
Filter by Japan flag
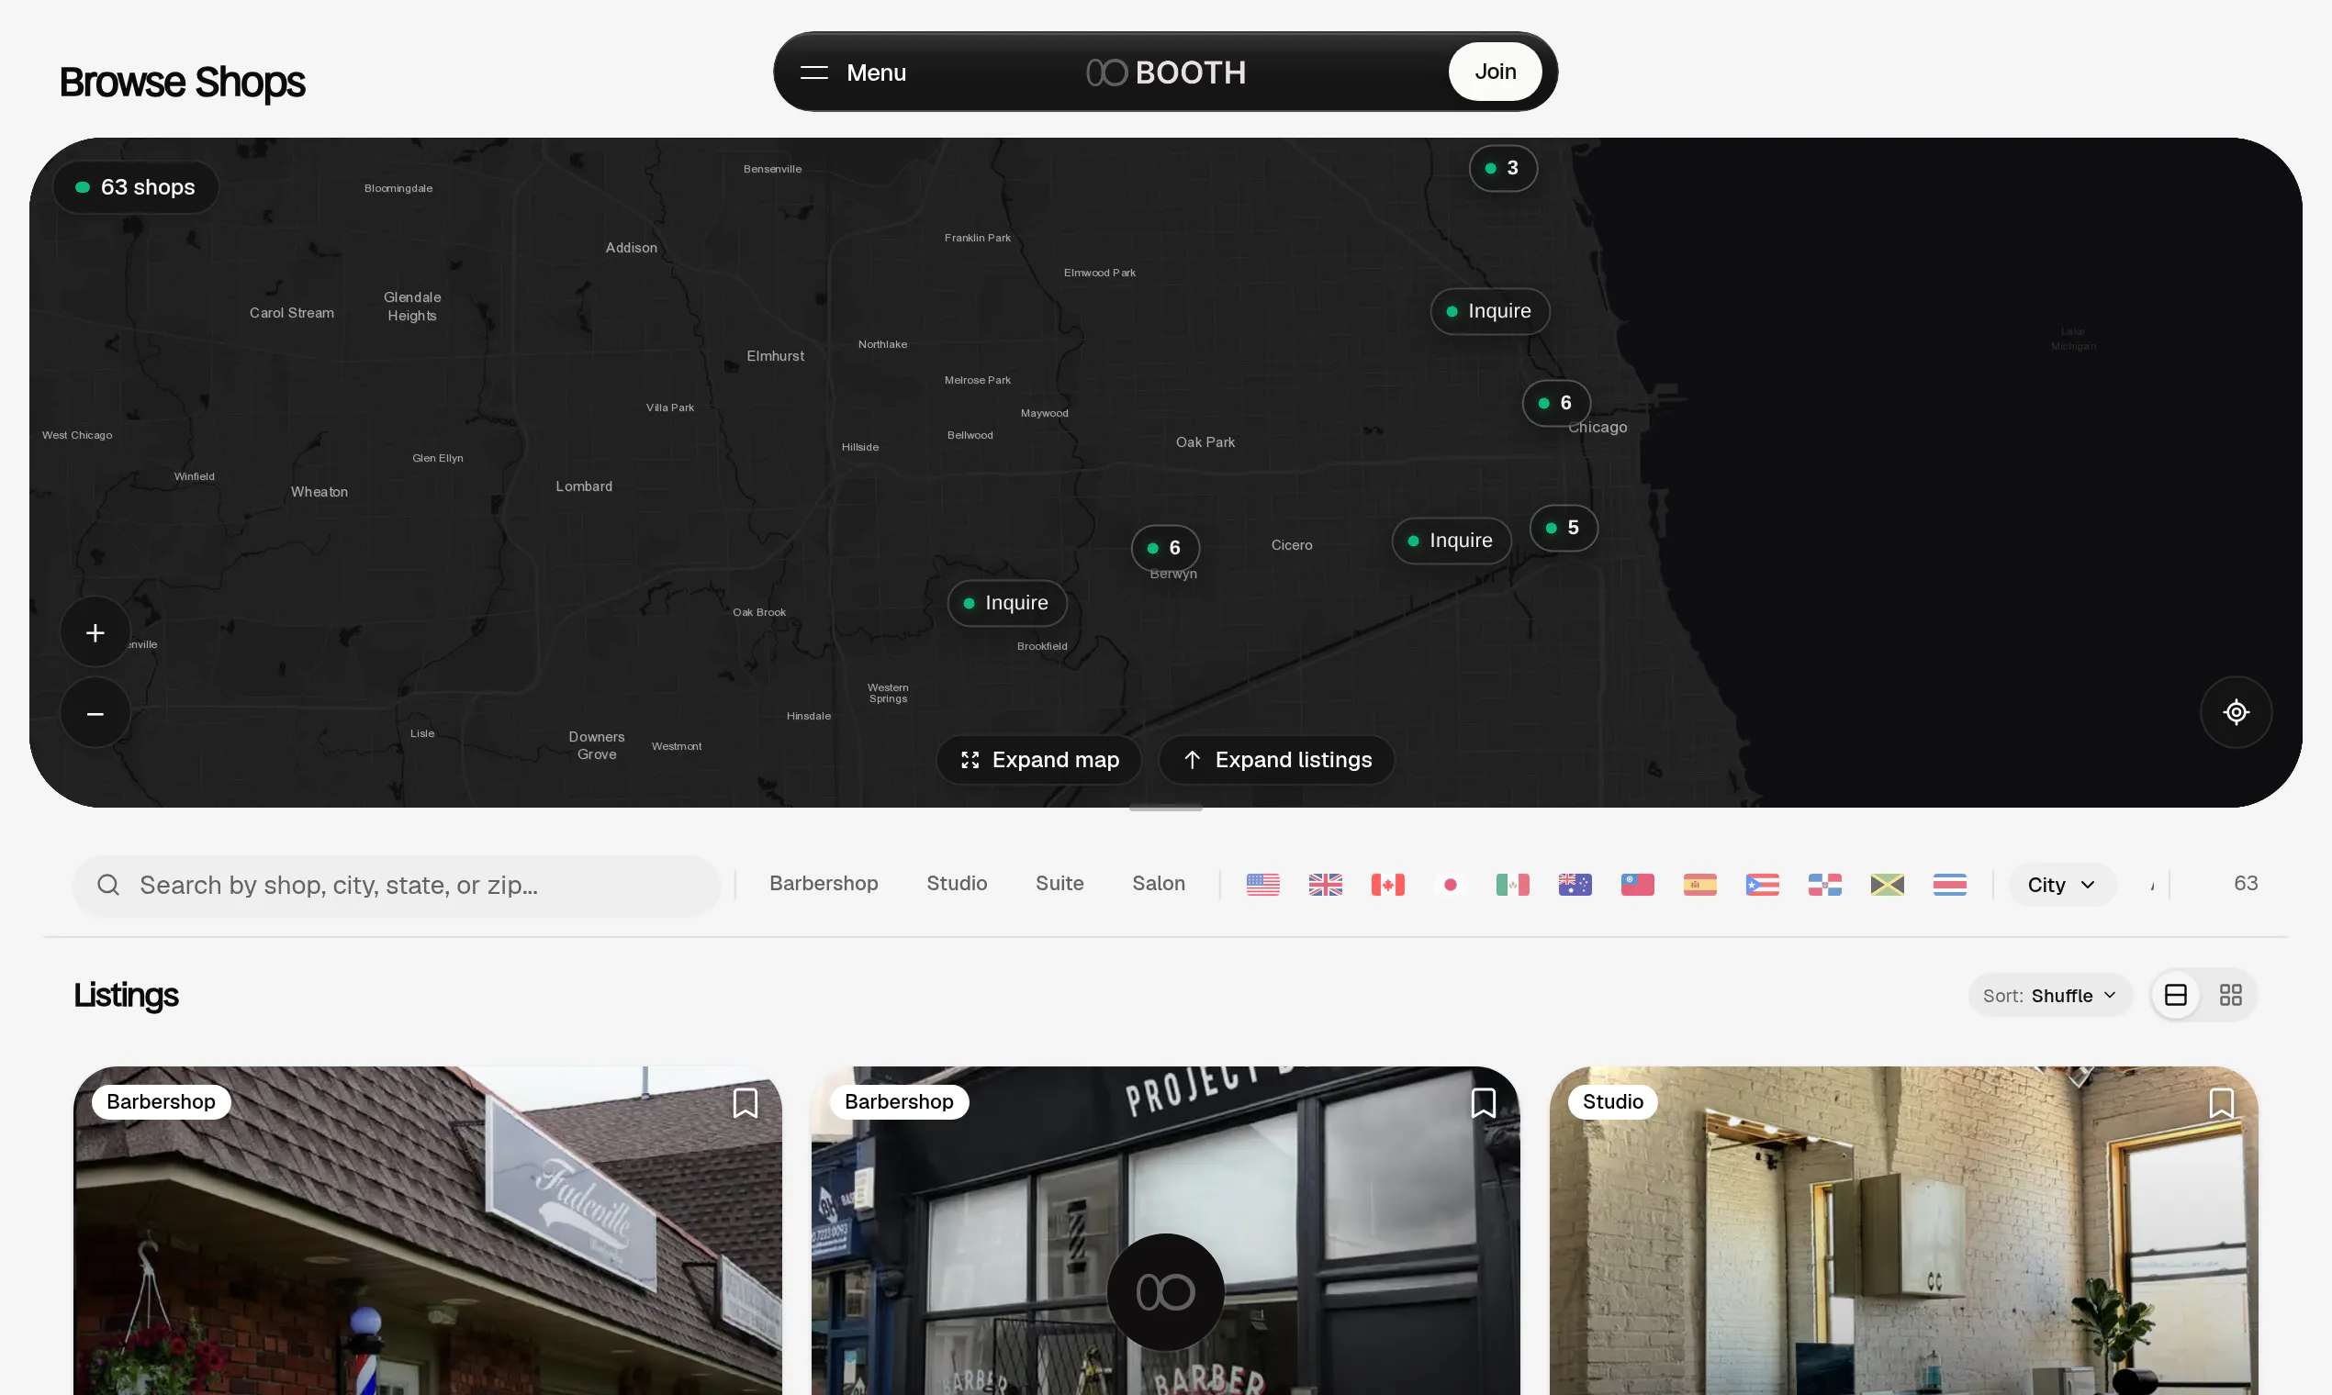point(1451,885)
